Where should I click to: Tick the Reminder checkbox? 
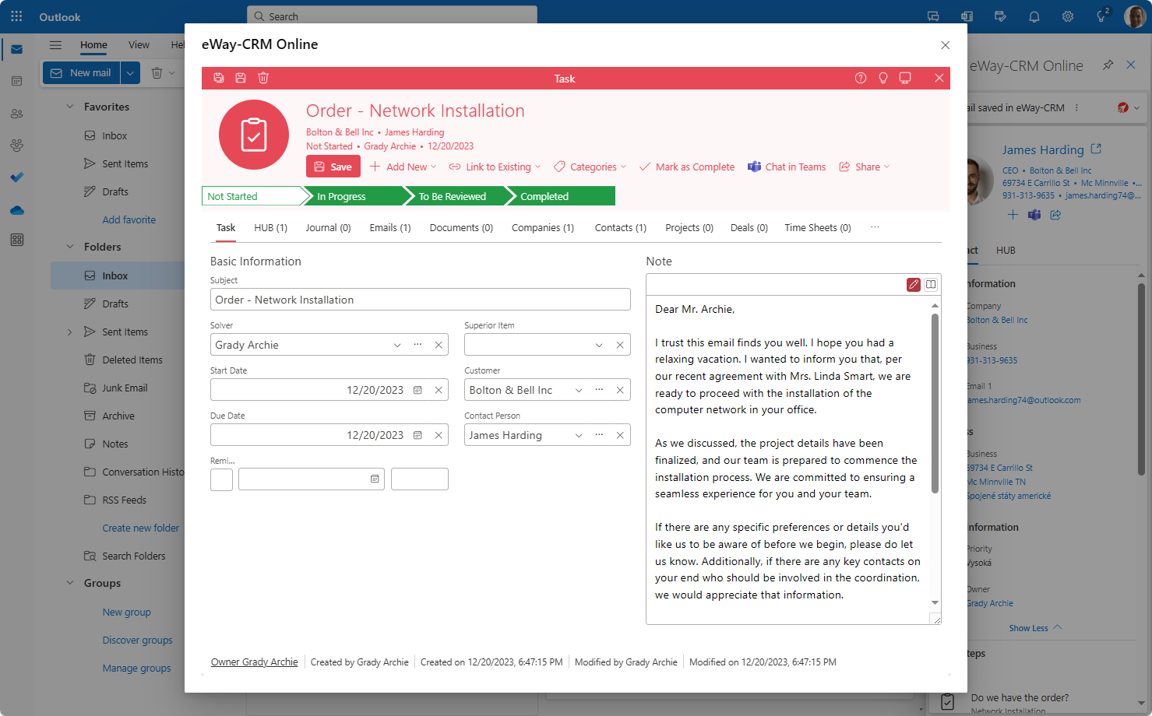221,479
